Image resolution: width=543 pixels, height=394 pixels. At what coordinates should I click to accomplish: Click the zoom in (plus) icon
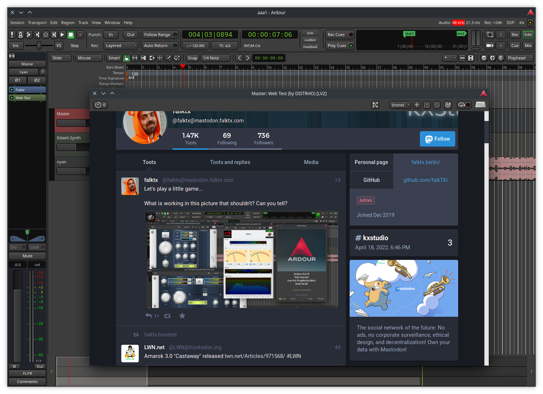pyautogui.click(x=492, y=58)
